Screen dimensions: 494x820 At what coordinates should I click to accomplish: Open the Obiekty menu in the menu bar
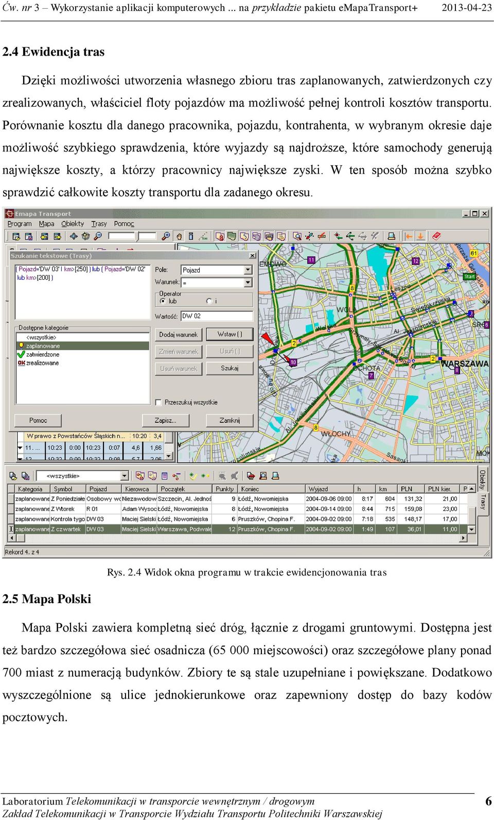pyautogui.click(x=73, y=224)
